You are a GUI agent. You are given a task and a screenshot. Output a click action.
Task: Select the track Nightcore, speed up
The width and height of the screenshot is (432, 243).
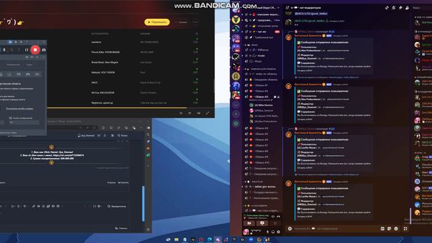pyautogui.click(x=102, y=103)
